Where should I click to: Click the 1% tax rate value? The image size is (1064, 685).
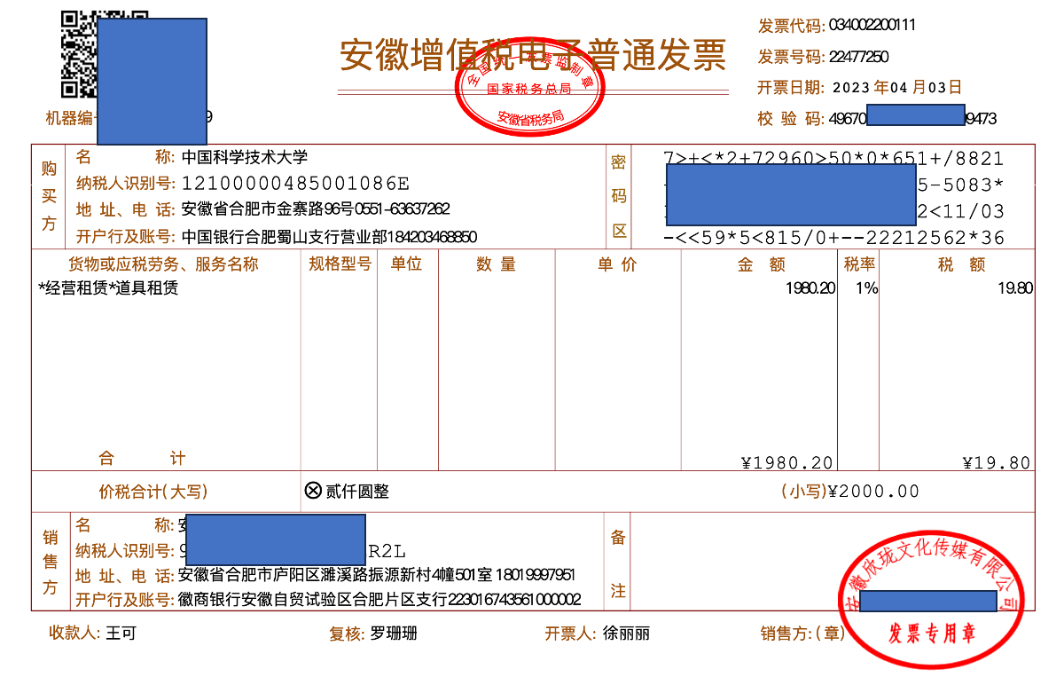[x=866, y=288]
